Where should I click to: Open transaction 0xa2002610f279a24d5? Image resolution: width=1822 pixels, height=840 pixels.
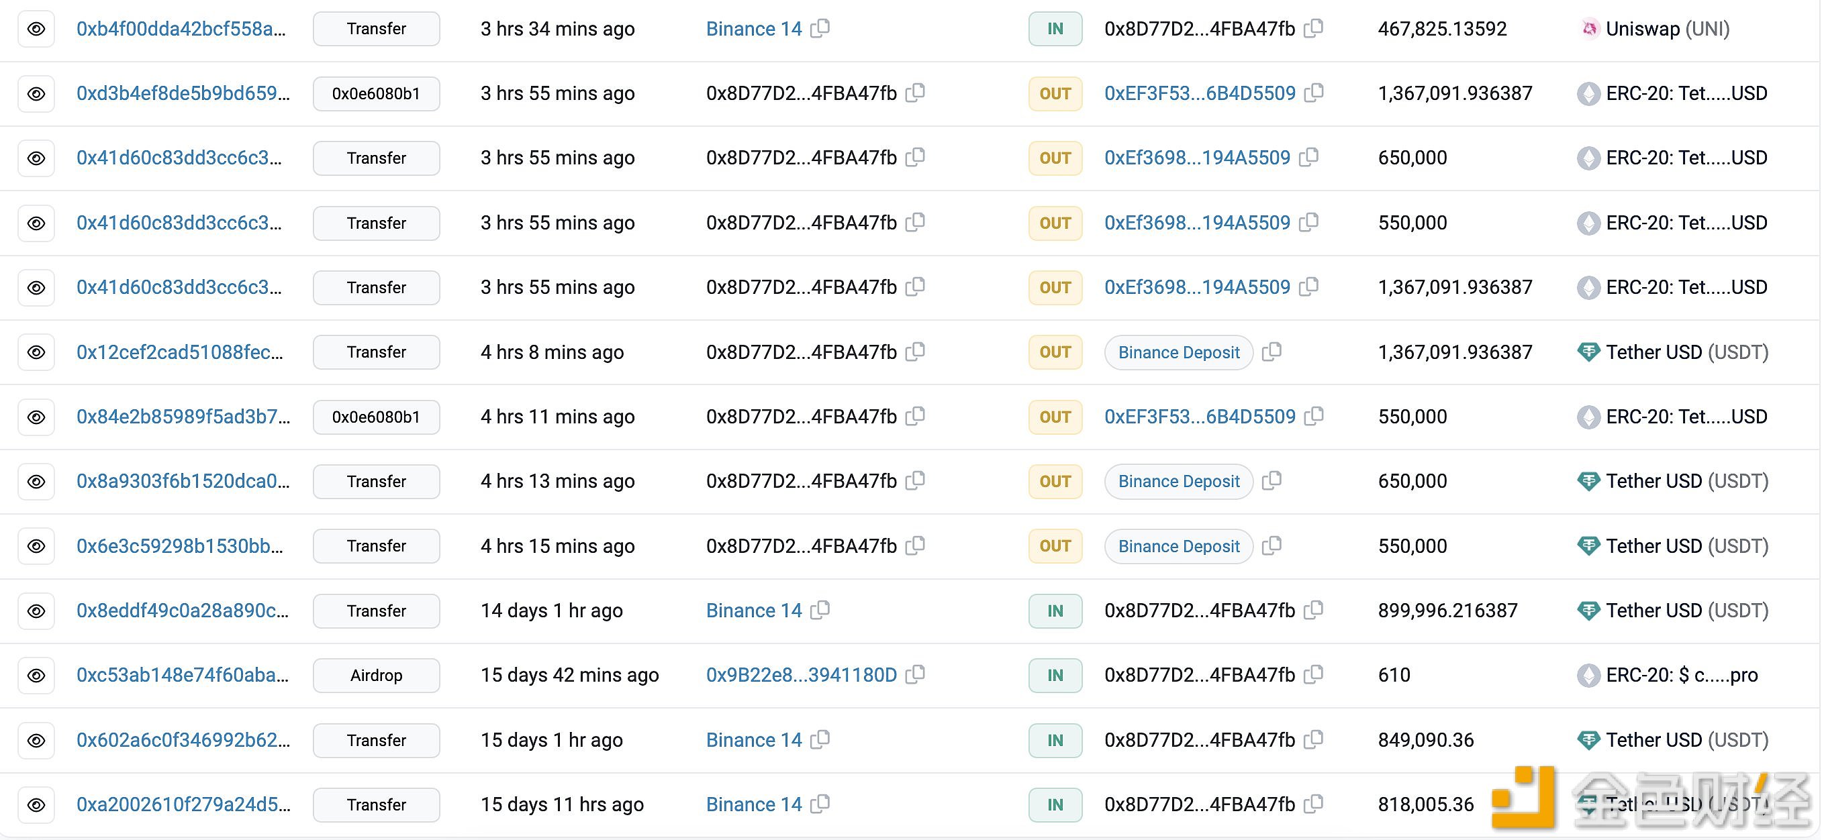pyautogui.click(x=183, y=804)
